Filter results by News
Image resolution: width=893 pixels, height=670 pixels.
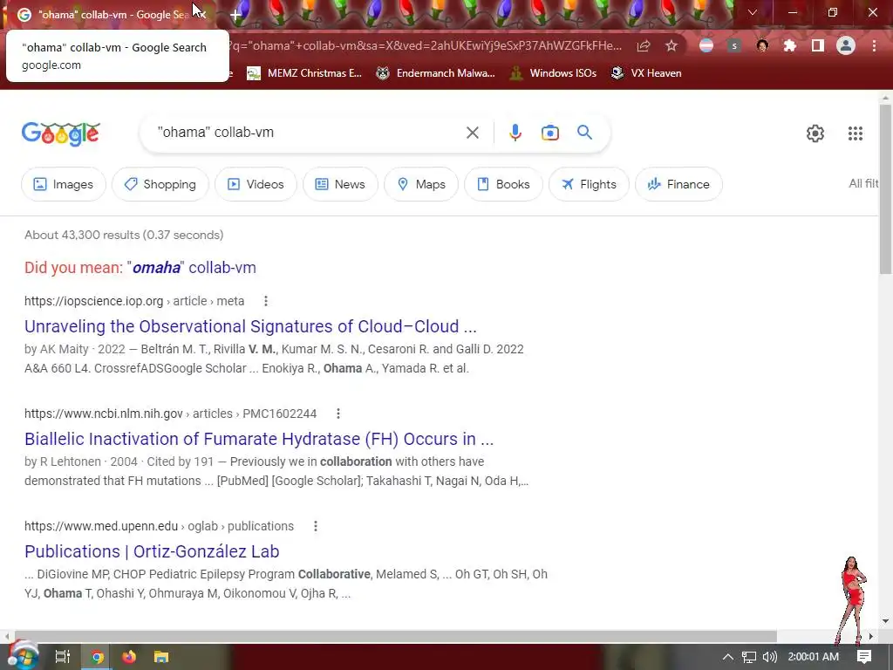click(340, 184)
